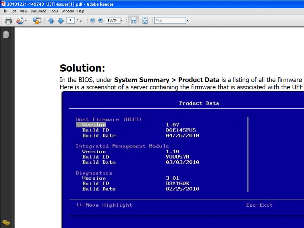Expand the zoom percentage dropdown
This screenshot has width=304, height=228.
(x=122, y=21)
